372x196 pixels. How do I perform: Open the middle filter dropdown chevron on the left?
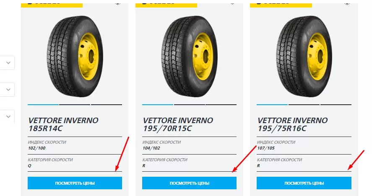tap(8, 89)
